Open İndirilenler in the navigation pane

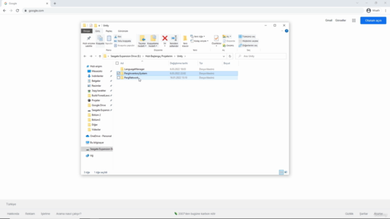tap(97, 76)
